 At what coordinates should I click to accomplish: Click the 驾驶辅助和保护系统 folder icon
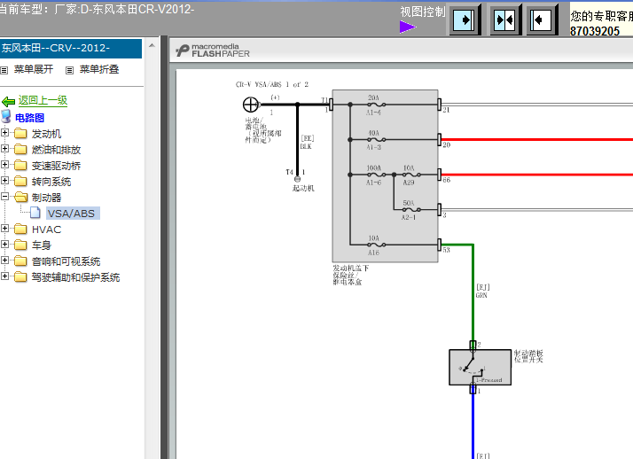click(20, 276)
